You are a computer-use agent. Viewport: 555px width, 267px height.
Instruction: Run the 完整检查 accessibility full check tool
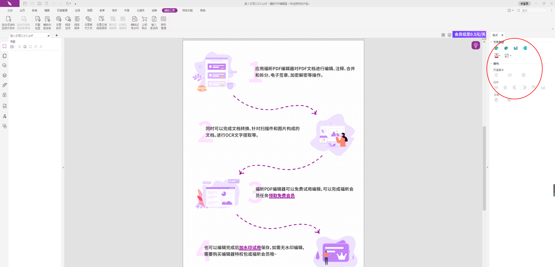tap(38, 22)
